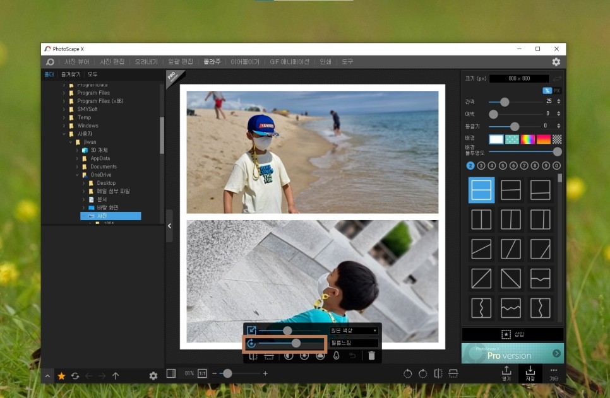Click the undo arrow icon in the photo popup

tap(352, 355)
